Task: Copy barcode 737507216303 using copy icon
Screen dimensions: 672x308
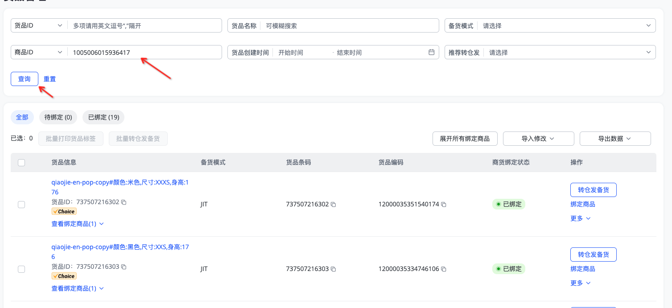Action: [333, 269]
